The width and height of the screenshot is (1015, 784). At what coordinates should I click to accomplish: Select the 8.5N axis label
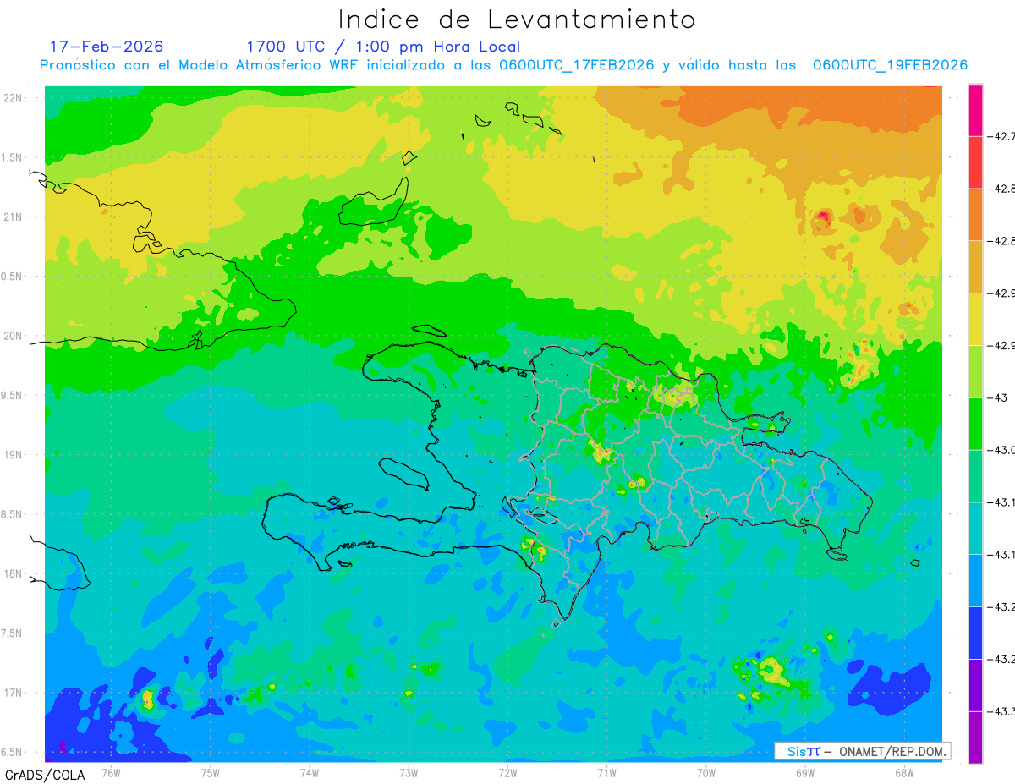[x=12, y=514]
